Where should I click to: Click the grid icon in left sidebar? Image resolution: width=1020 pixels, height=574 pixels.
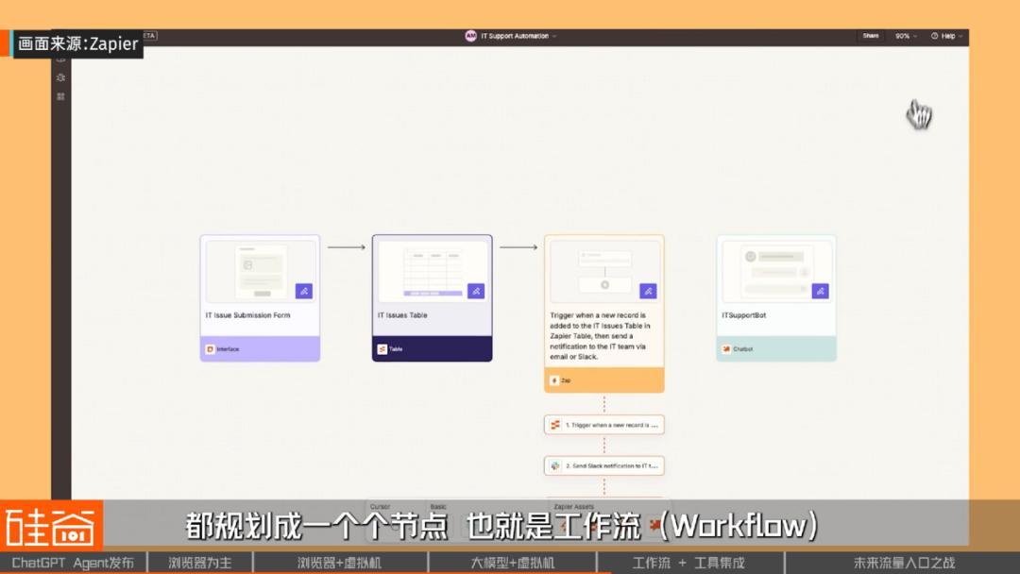60,96
